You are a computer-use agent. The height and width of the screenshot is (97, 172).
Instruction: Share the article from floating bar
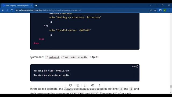click(x=92, y=85)
